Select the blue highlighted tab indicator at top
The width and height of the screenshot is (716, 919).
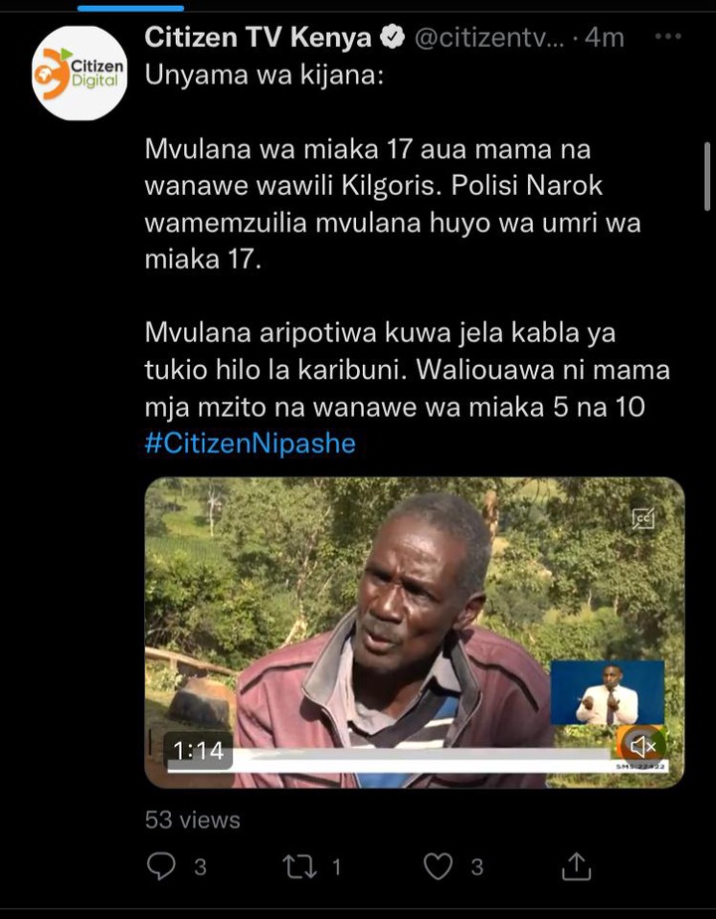click(130, 8)
